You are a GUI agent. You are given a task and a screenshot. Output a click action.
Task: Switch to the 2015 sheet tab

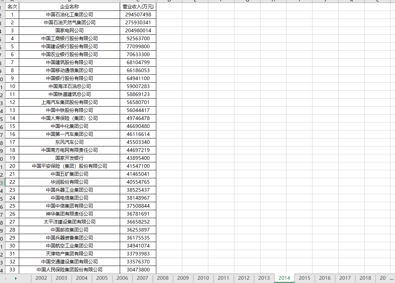(305, 278)
